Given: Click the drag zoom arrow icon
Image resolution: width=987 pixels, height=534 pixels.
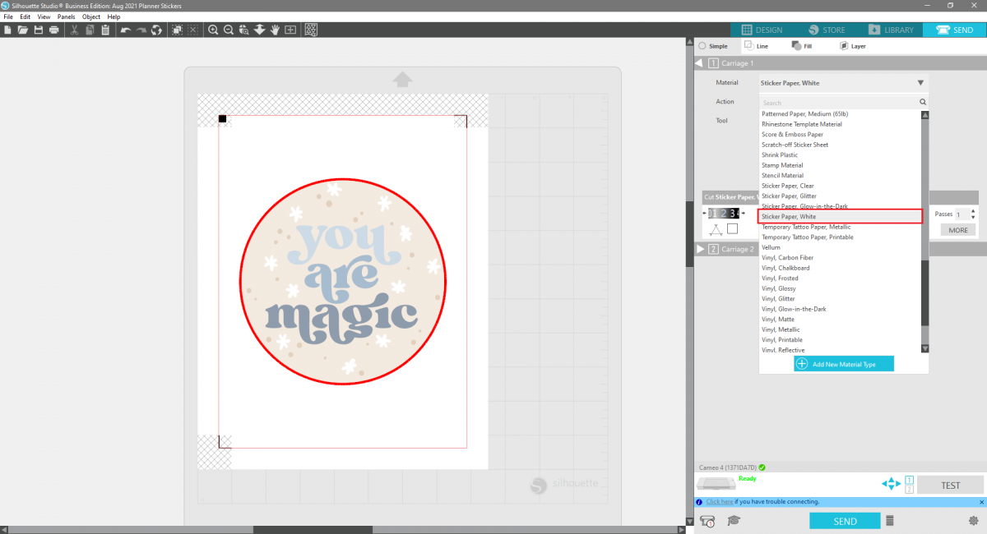Looking at the screenshot, I should click(260, 30).
